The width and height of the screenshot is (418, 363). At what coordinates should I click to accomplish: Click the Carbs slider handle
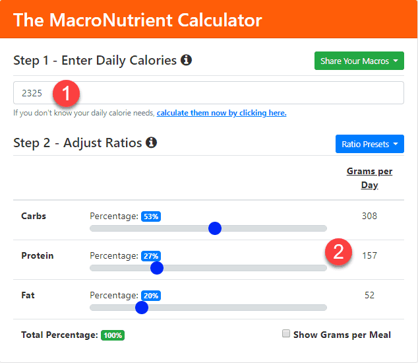[214, 228]
